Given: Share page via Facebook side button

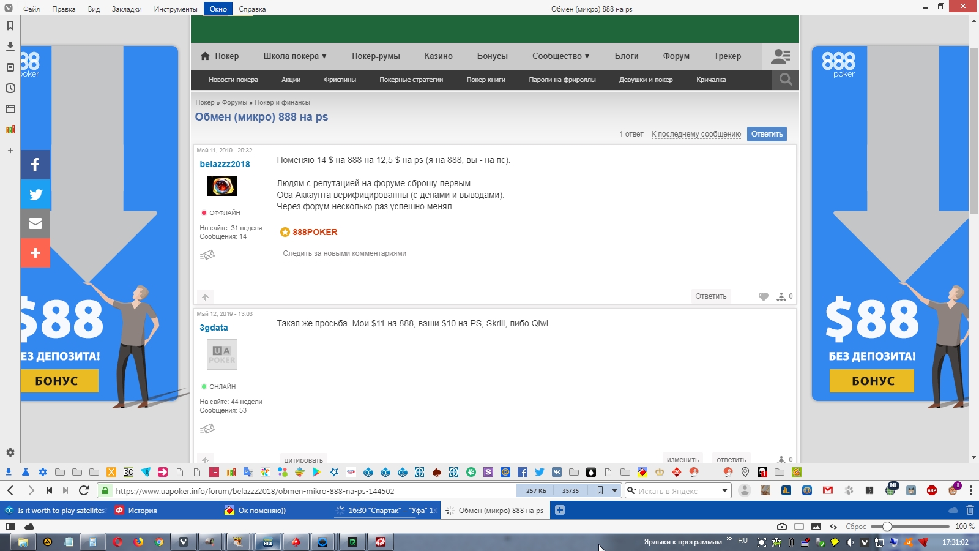Looking at the screenshot, I should (35, 165).
